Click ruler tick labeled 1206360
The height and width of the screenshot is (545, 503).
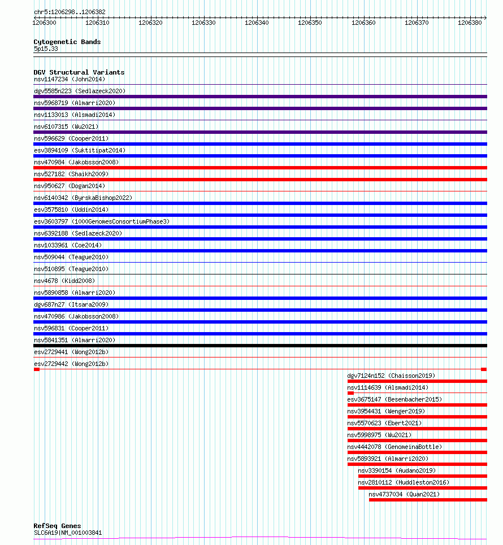[x=363, y=23]
